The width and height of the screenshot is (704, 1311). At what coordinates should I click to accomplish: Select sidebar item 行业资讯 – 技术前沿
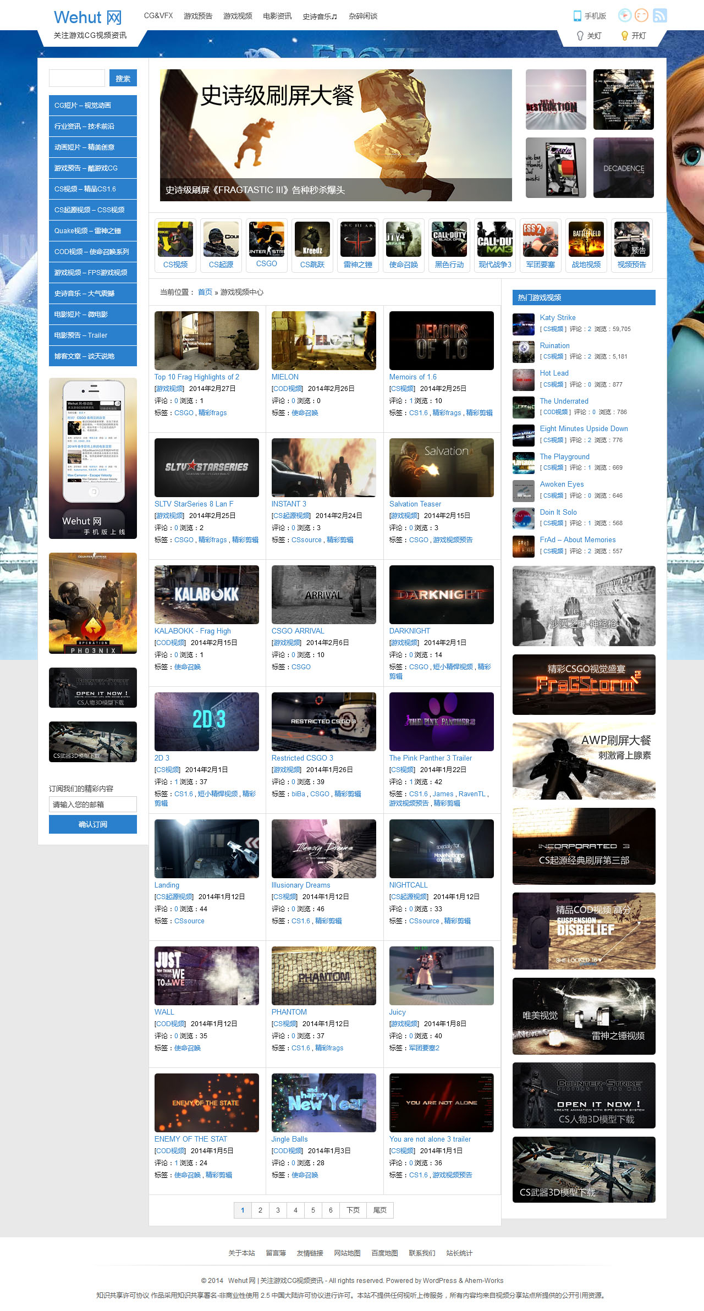tap(93, 126)
